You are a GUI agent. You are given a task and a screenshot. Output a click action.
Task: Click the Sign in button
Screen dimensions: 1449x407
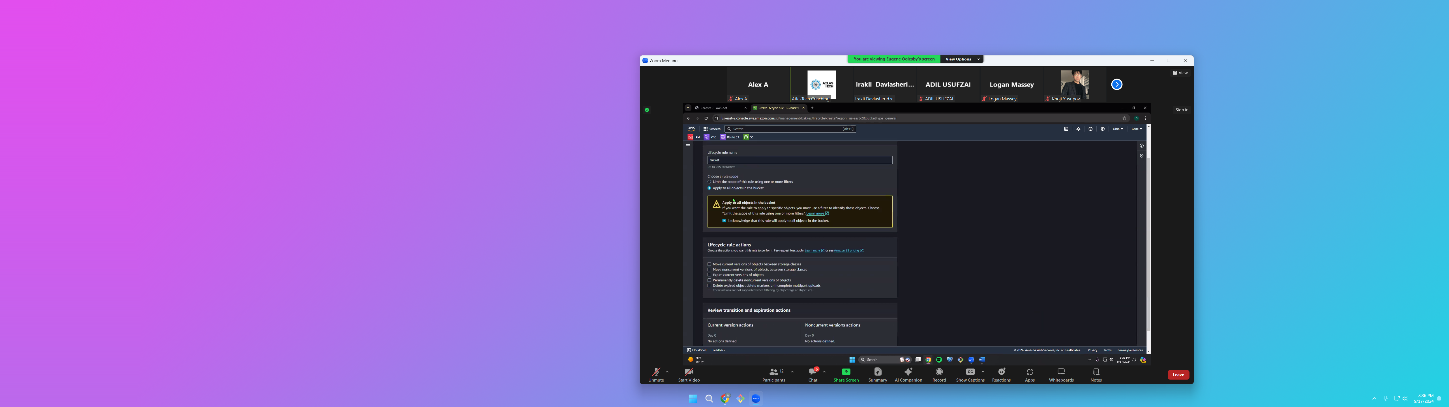pos(1181,110)
